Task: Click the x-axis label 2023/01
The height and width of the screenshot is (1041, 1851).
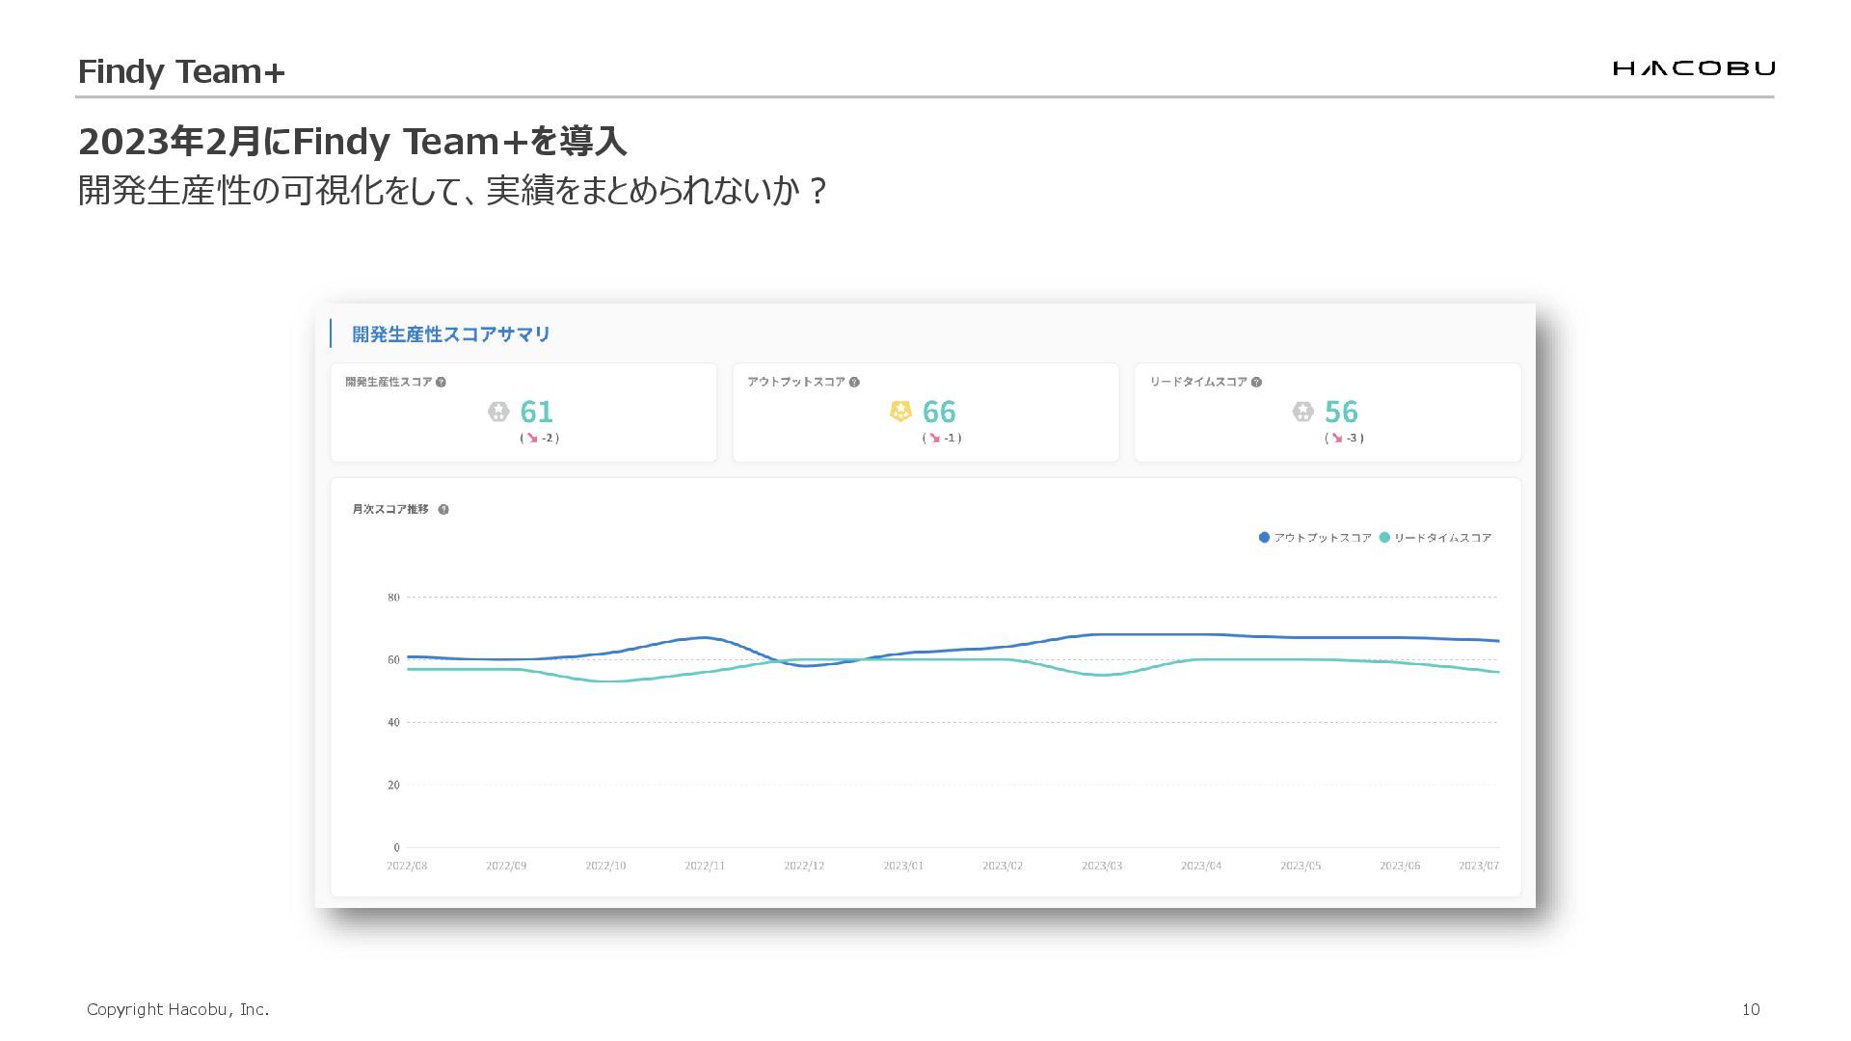Action: (x=903, y=866)
